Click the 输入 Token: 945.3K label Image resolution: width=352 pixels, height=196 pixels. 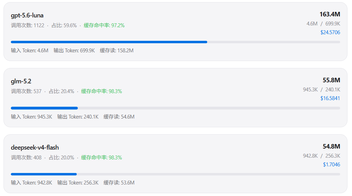[x=31, y=117]
